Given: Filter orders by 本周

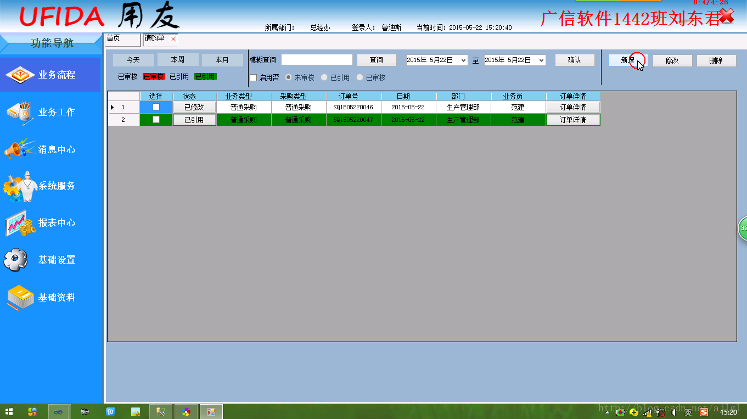Looking at the screenshot, I should (178, 60).
